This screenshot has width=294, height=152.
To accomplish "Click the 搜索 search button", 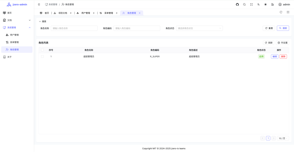I will 283,28.
